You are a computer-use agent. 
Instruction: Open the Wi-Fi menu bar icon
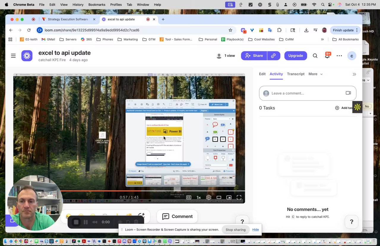(314, 4)
